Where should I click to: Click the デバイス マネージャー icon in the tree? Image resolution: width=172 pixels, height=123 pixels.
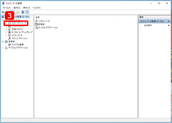coord(10,38)
